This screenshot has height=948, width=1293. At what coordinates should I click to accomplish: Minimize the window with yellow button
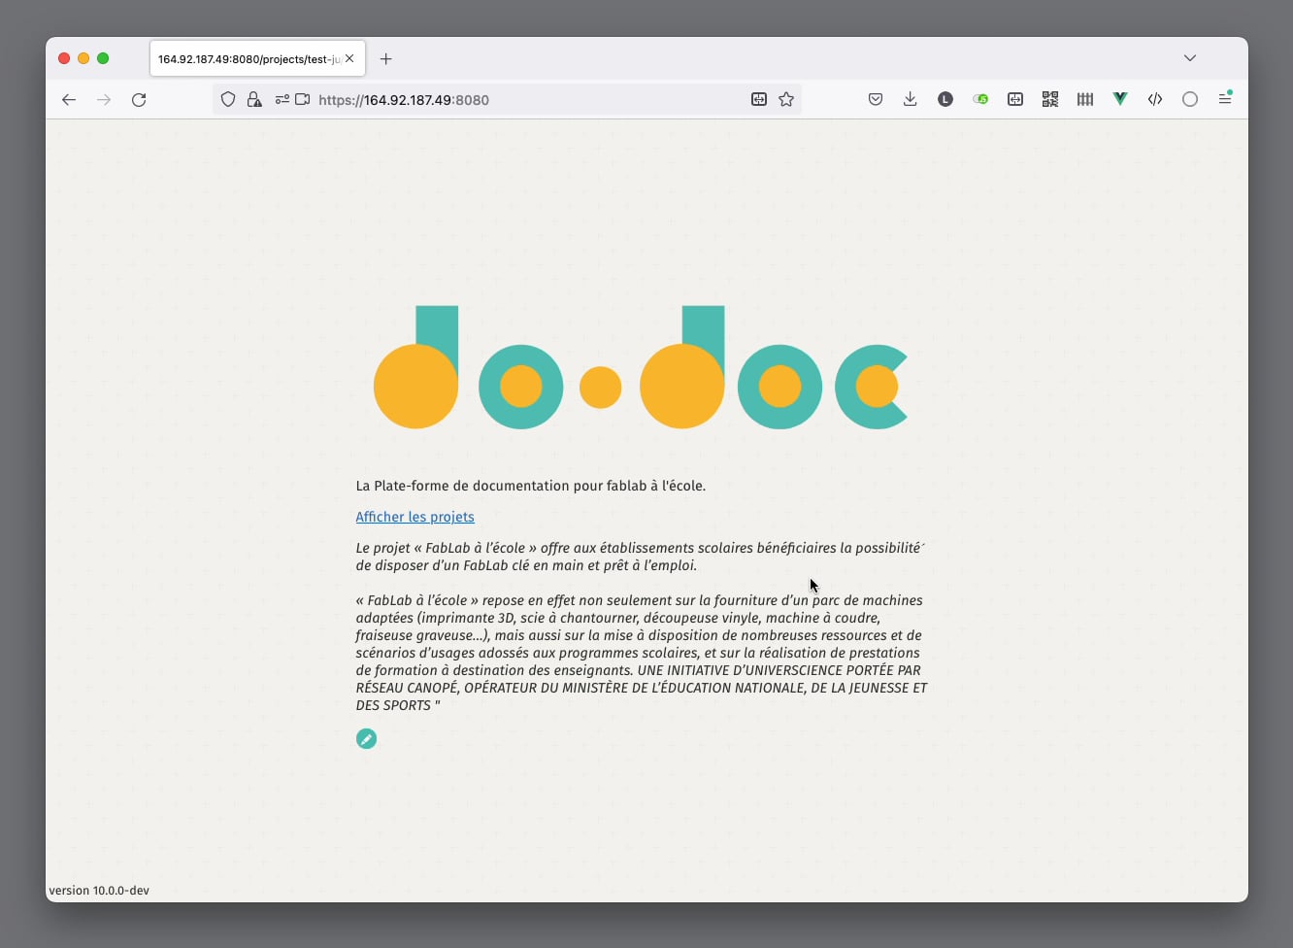[x=83, y=58]
